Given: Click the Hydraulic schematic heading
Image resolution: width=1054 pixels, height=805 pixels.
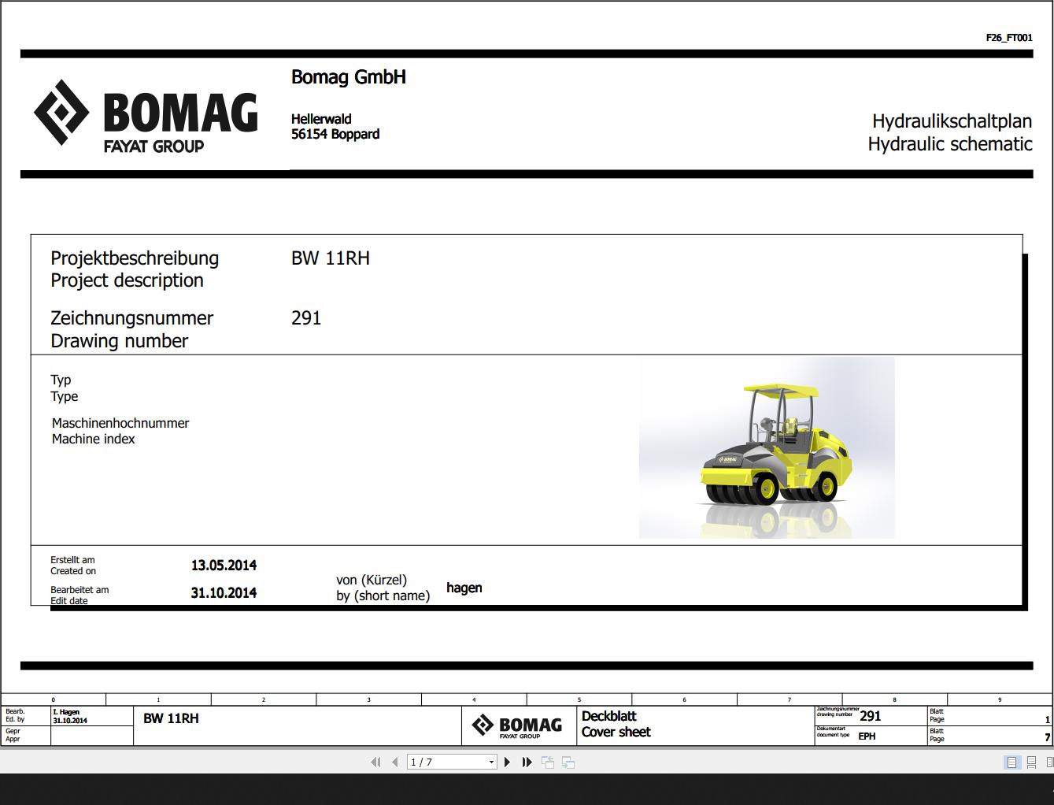Looking at the screenshot, I should [x=949, y=144].
